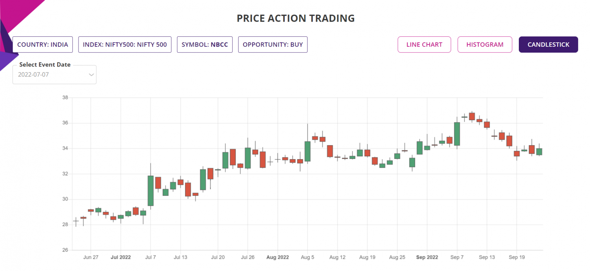
Task: Open the Opportunity: Buy filter
Action: (273, 44)
